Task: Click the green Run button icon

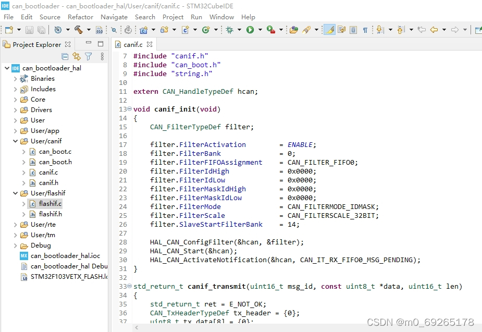Action: [250, 30]
